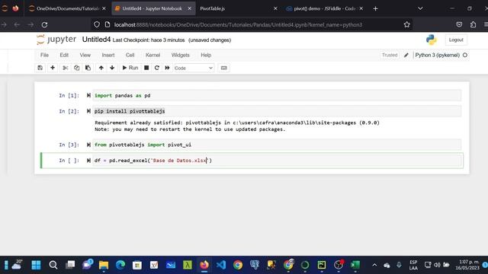Viewport: 488px width, 274px height.
Task: Run the pivot_ui import cell step icon
Action: 88,145
